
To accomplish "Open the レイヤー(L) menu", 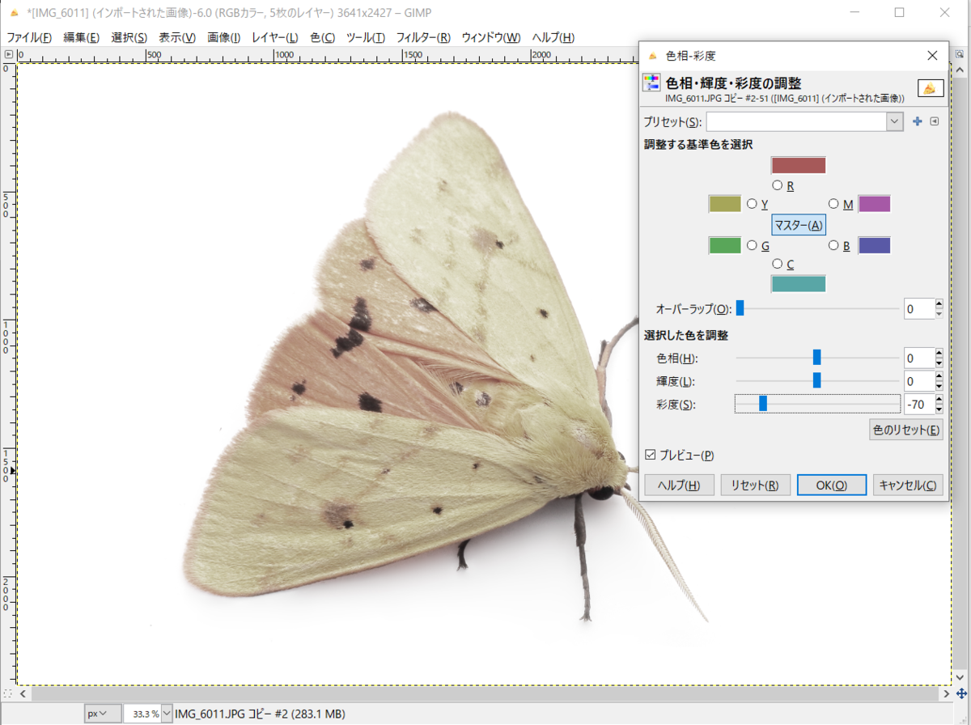I will [x=275, y=37].
